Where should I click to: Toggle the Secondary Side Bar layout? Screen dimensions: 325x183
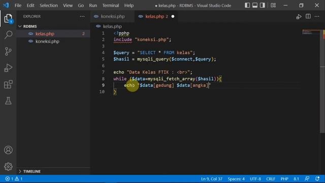pyautogui.click(x=263, y=6)
